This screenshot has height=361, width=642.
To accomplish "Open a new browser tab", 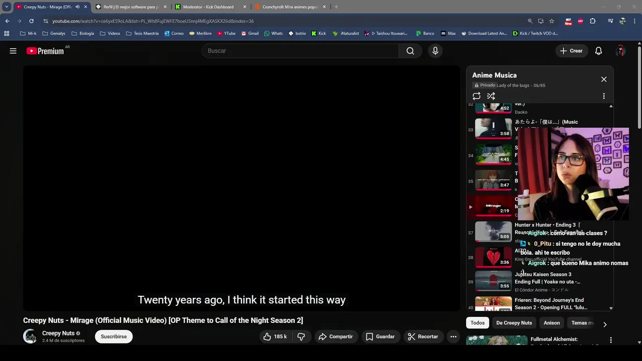I will click(x=336, y=7).
